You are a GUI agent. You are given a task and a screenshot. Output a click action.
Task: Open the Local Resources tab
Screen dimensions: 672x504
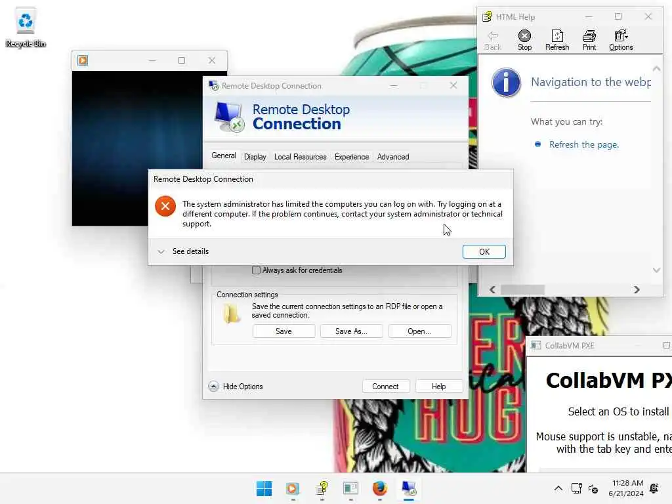[300, 157]
